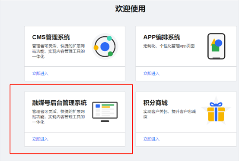
Task: Select the CMS管理系统 card title
Action: coord(51,37)
